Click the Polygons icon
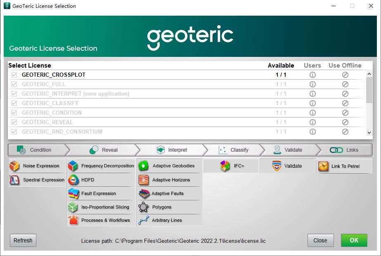Screen dimensions: 381x256 tap(143, 207)
